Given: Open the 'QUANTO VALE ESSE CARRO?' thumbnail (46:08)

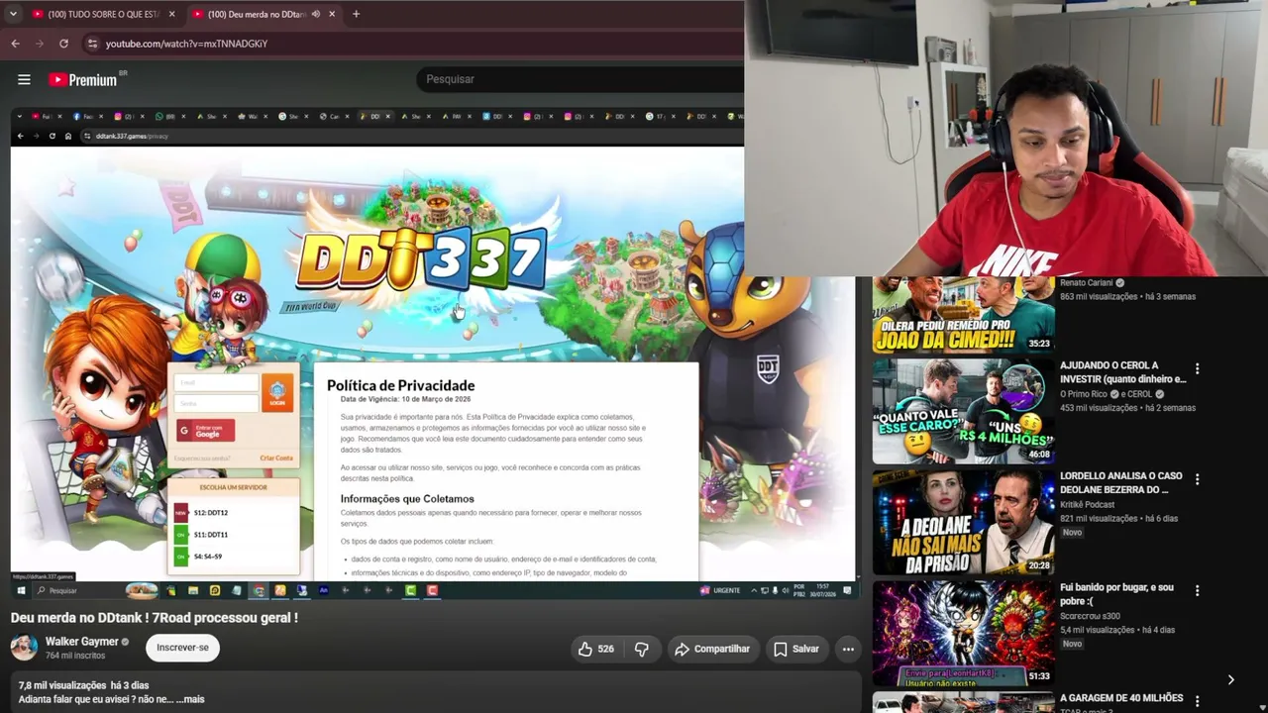Looking at the screenshot, I should point(963,411).
